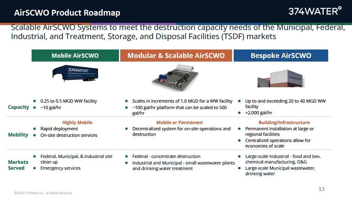Click 'On-site destruction services' bullet
The width and height of the screenshot is (352, 198).
69,135
